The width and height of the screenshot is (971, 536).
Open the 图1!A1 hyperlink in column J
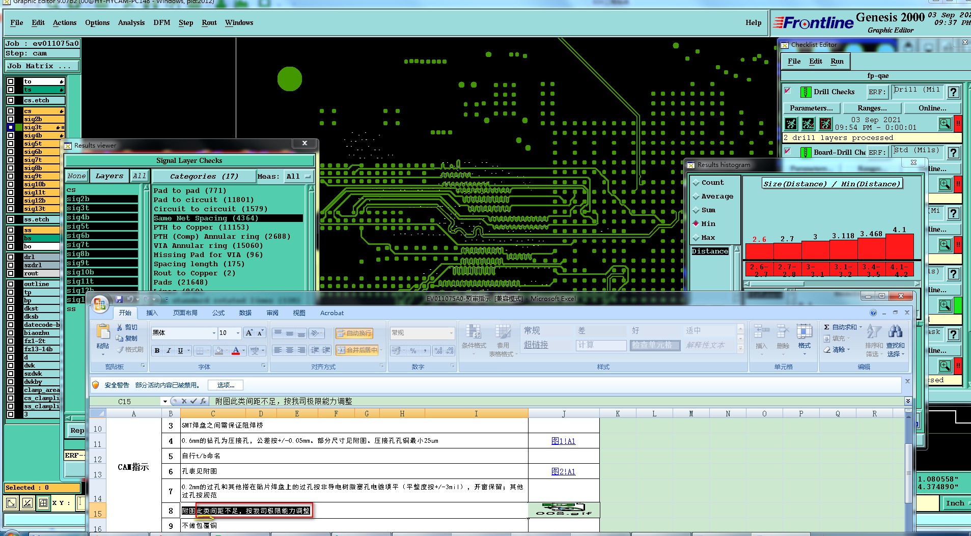(x=563, y=441)
